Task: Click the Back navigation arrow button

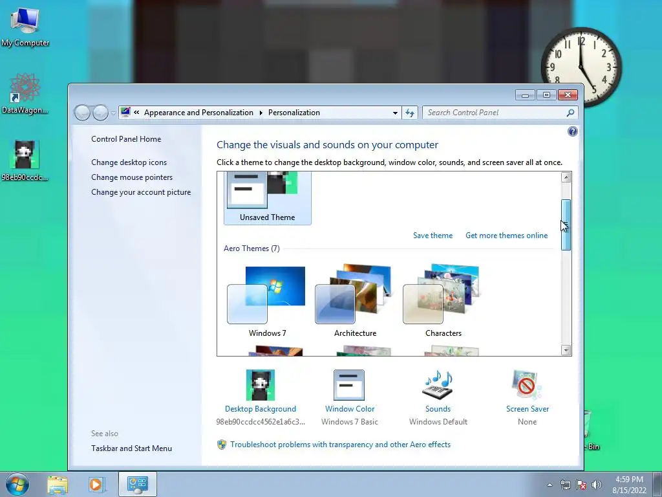Action: tap(82, 113)
